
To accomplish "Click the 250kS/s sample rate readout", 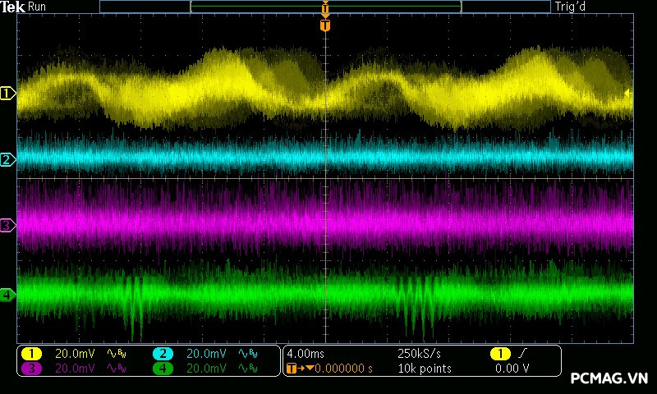I will point(419,354).
